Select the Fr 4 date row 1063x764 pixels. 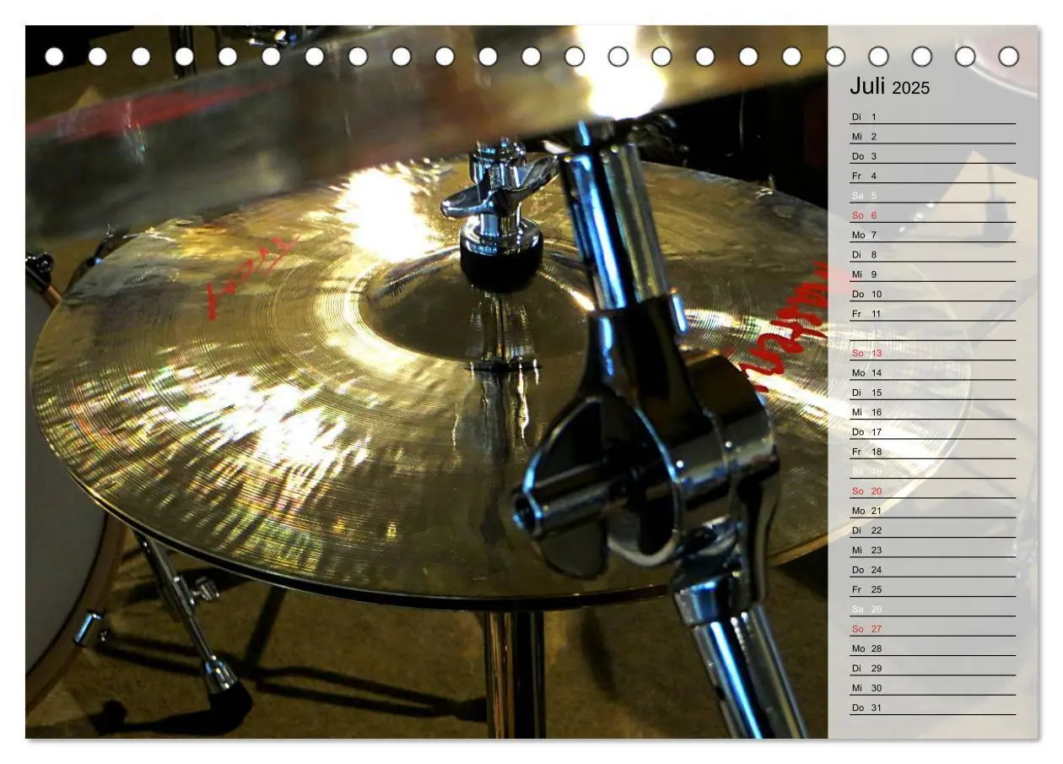coord(932,176)
